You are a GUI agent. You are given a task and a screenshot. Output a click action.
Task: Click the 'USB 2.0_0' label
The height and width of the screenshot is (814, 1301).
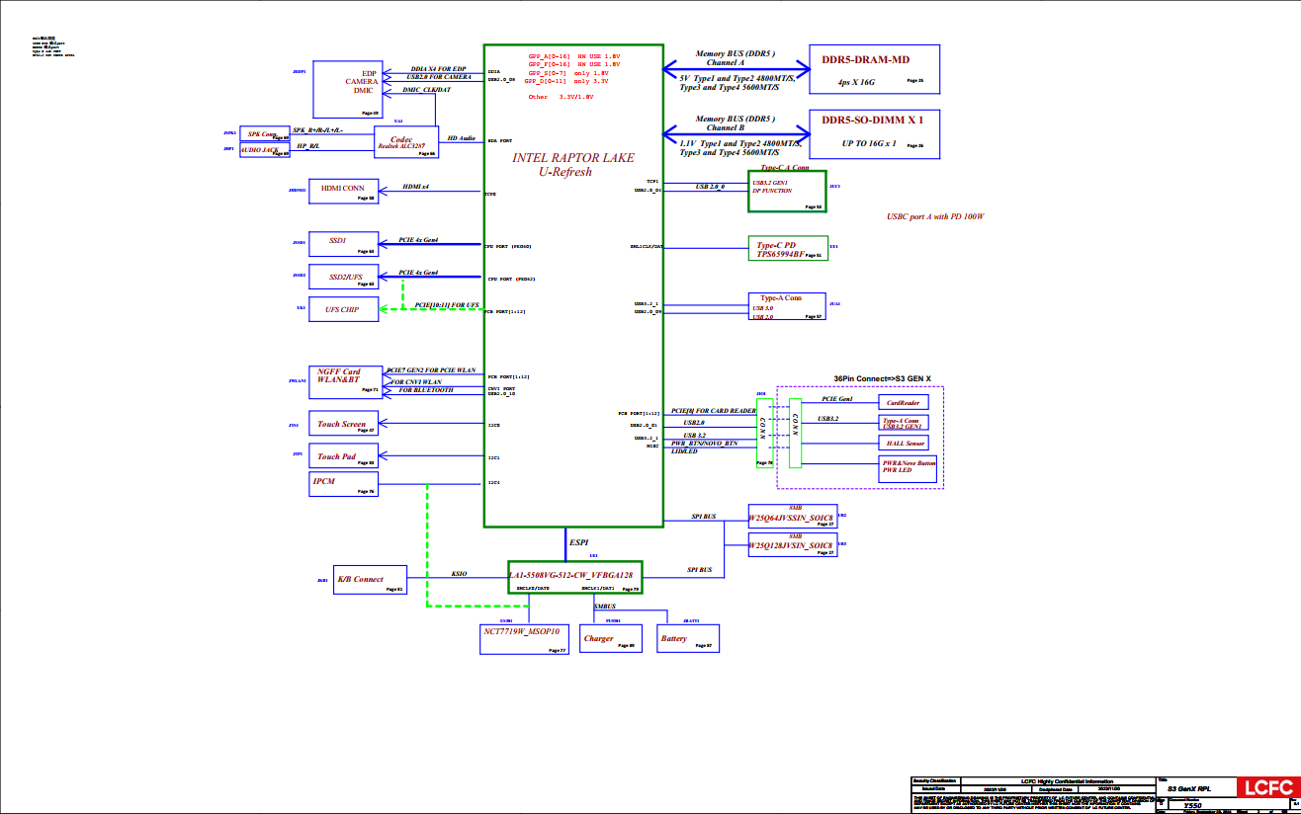(x=710, y=187)
